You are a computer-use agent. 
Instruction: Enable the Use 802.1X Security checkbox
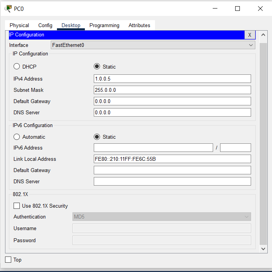coord(17,206)
